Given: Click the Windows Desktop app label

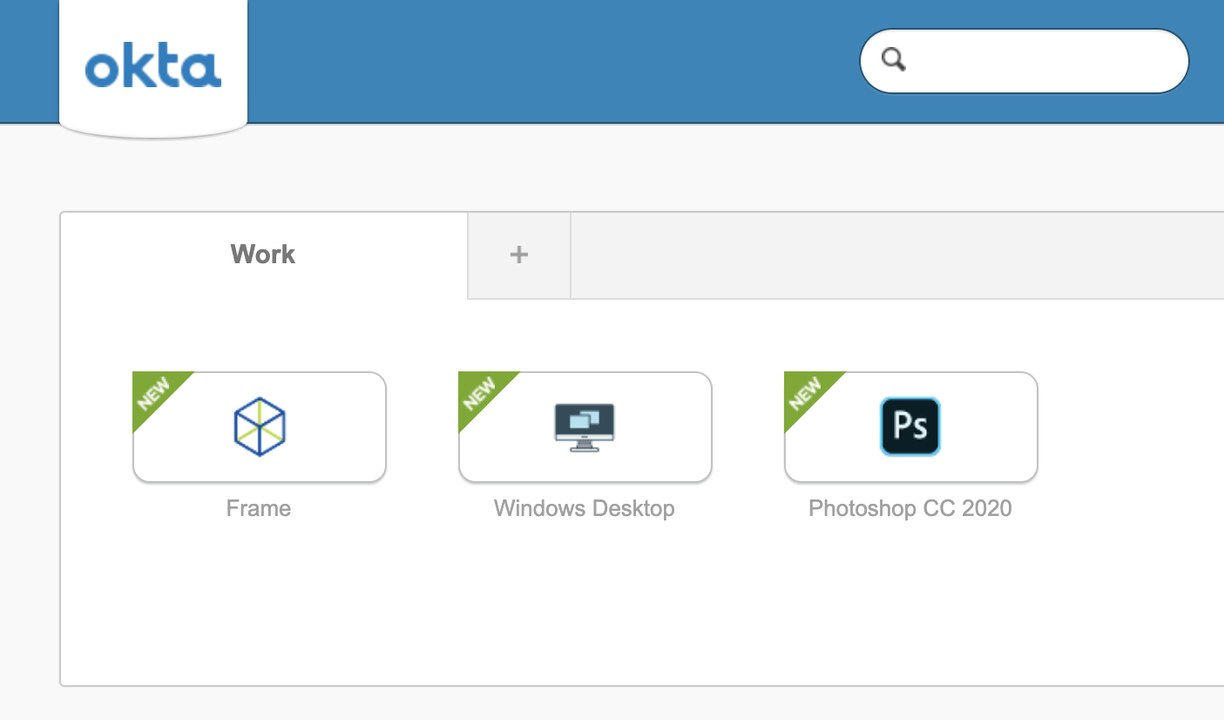Looking at the screenshot, I should coord(585,508).
